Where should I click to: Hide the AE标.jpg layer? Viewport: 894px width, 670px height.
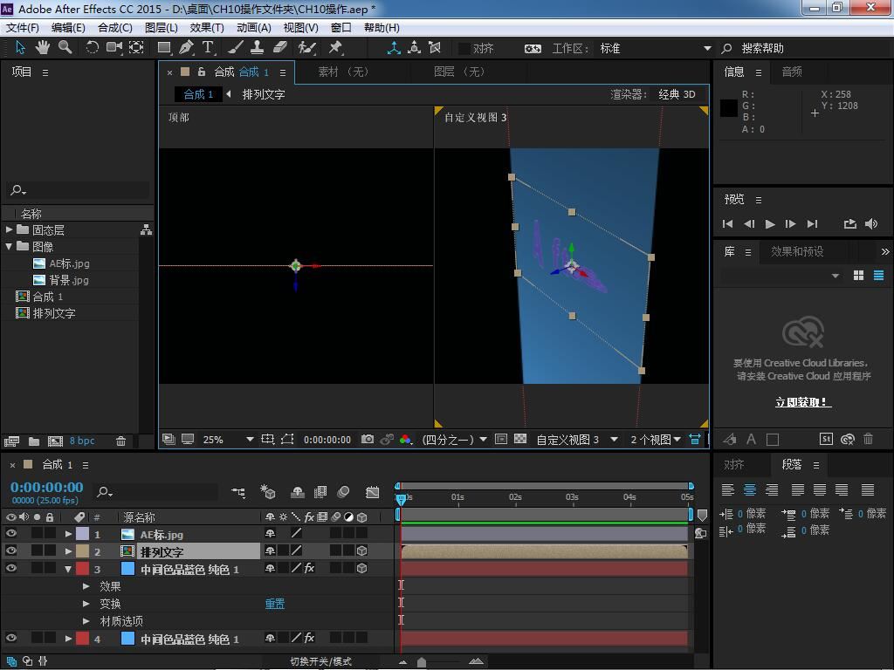[10, 534]
